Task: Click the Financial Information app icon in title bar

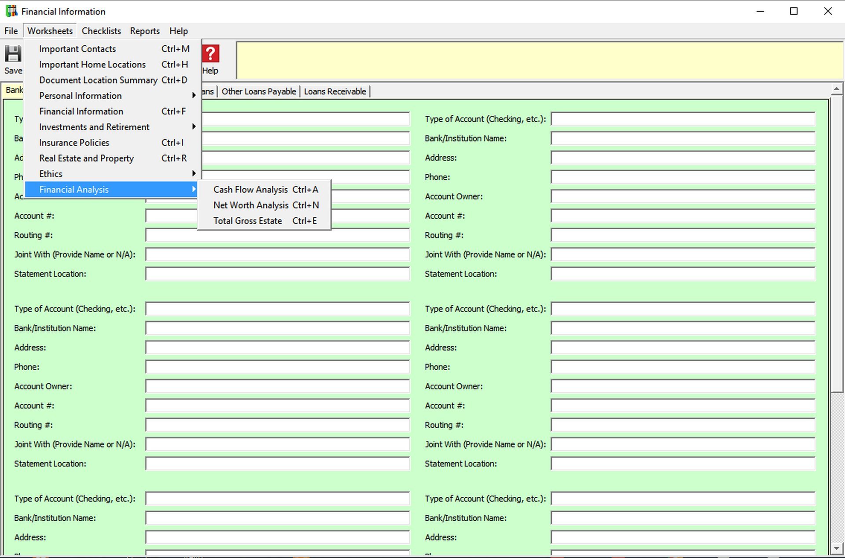Action: tap(11, 11)
